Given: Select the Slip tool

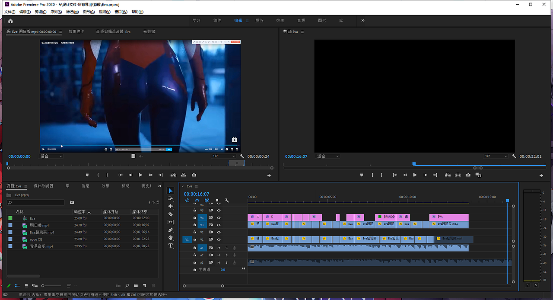Looking at the screenshot, I should pyautogui.click(x=170, y=222).
